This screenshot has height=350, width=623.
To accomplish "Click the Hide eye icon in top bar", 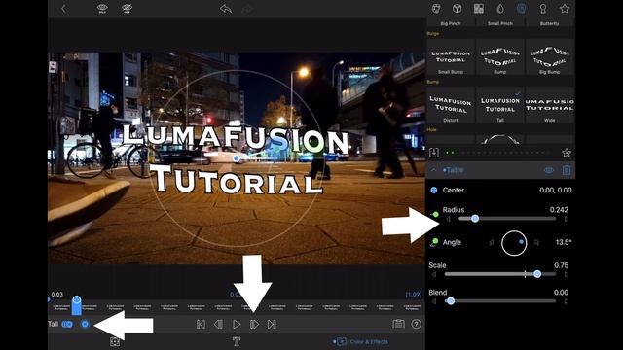I will (x=127, y=9).
